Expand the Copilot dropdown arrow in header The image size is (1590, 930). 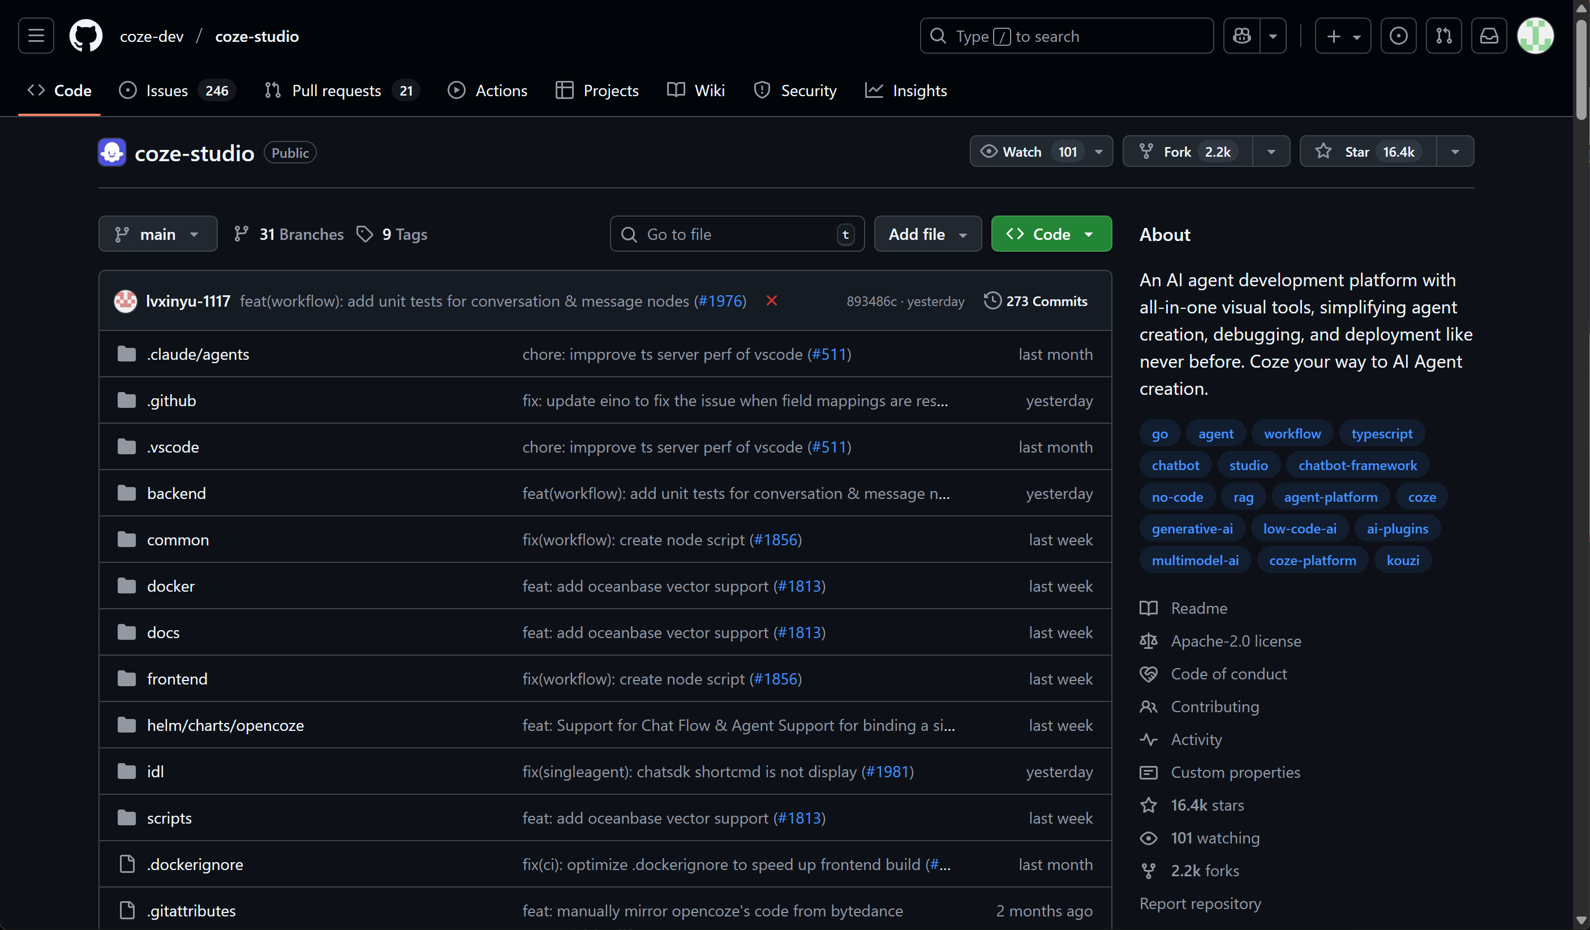click(1273, 36)
